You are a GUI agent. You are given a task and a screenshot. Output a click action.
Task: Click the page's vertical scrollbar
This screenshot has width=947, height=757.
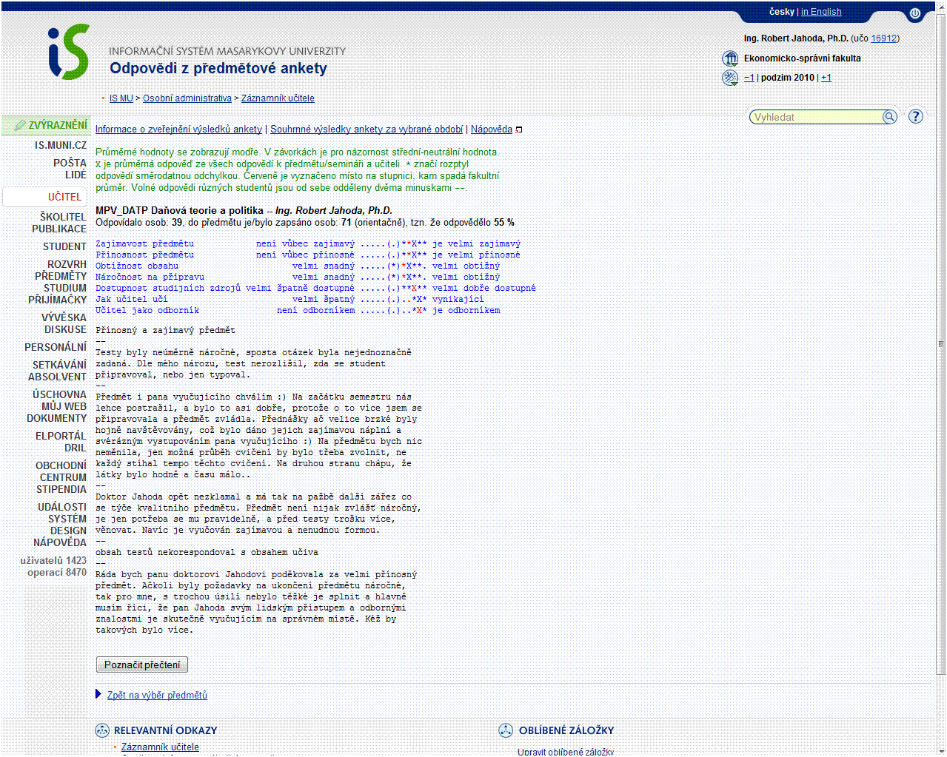click(940, 344)
